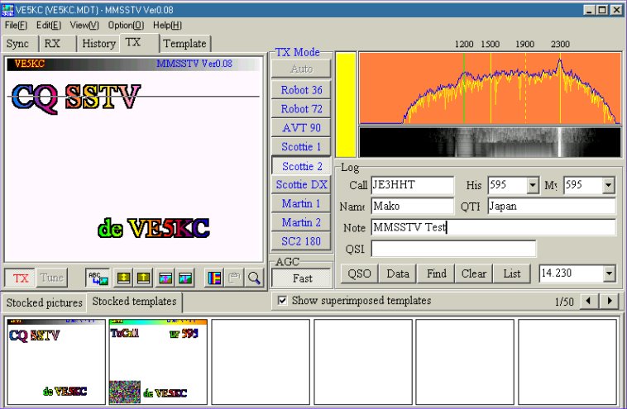This screenshot has height=409, width=627.
Task: Select Scottie DX transmit mode
Action: pos(301,185)
